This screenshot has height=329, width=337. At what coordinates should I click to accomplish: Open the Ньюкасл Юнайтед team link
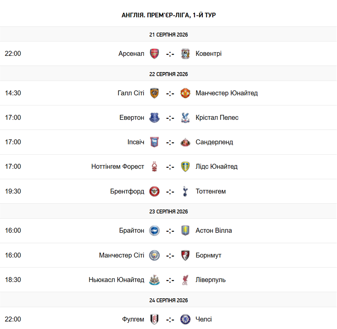pos(116,280)
